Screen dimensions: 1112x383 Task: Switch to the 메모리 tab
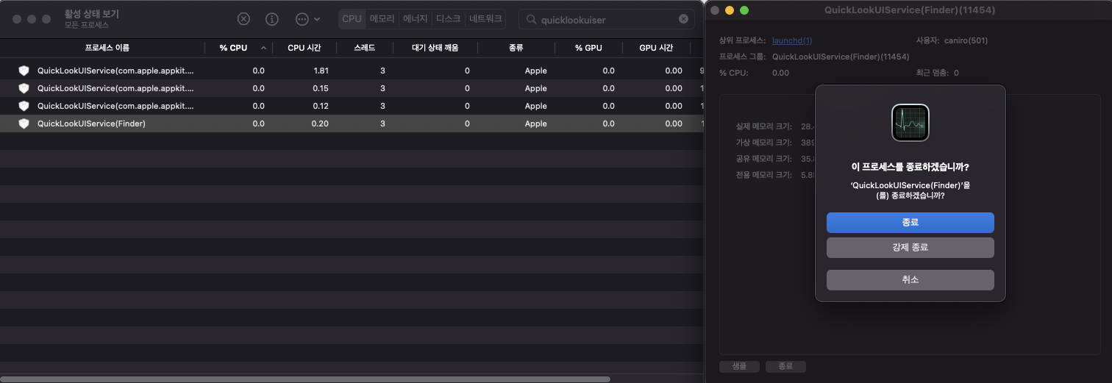tap(382, 19)
